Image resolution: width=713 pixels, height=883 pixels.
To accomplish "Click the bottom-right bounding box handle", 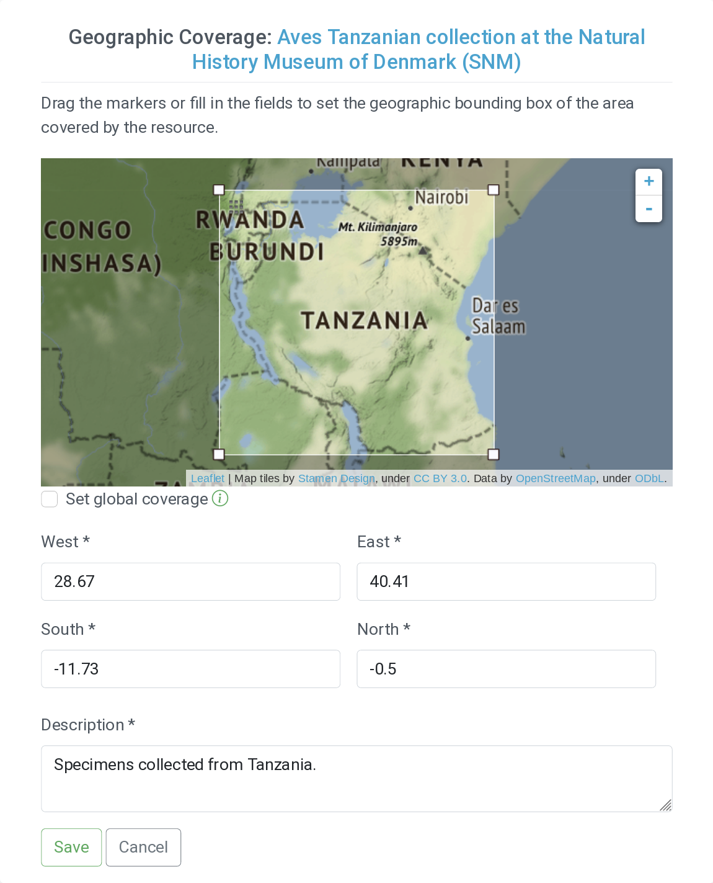I will point(494,454).
